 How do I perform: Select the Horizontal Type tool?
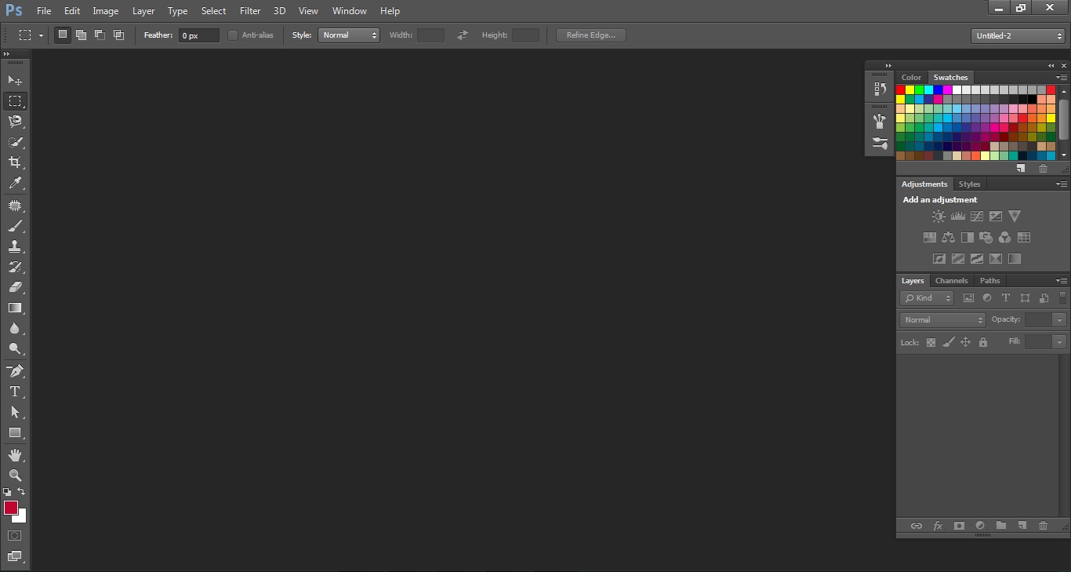[15, 392]
